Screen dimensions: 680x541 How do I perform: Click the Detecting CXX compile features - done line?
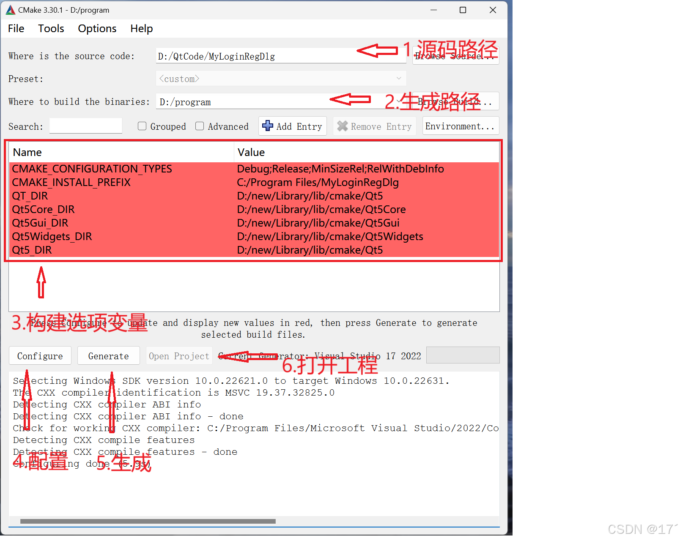coord(125,451)
